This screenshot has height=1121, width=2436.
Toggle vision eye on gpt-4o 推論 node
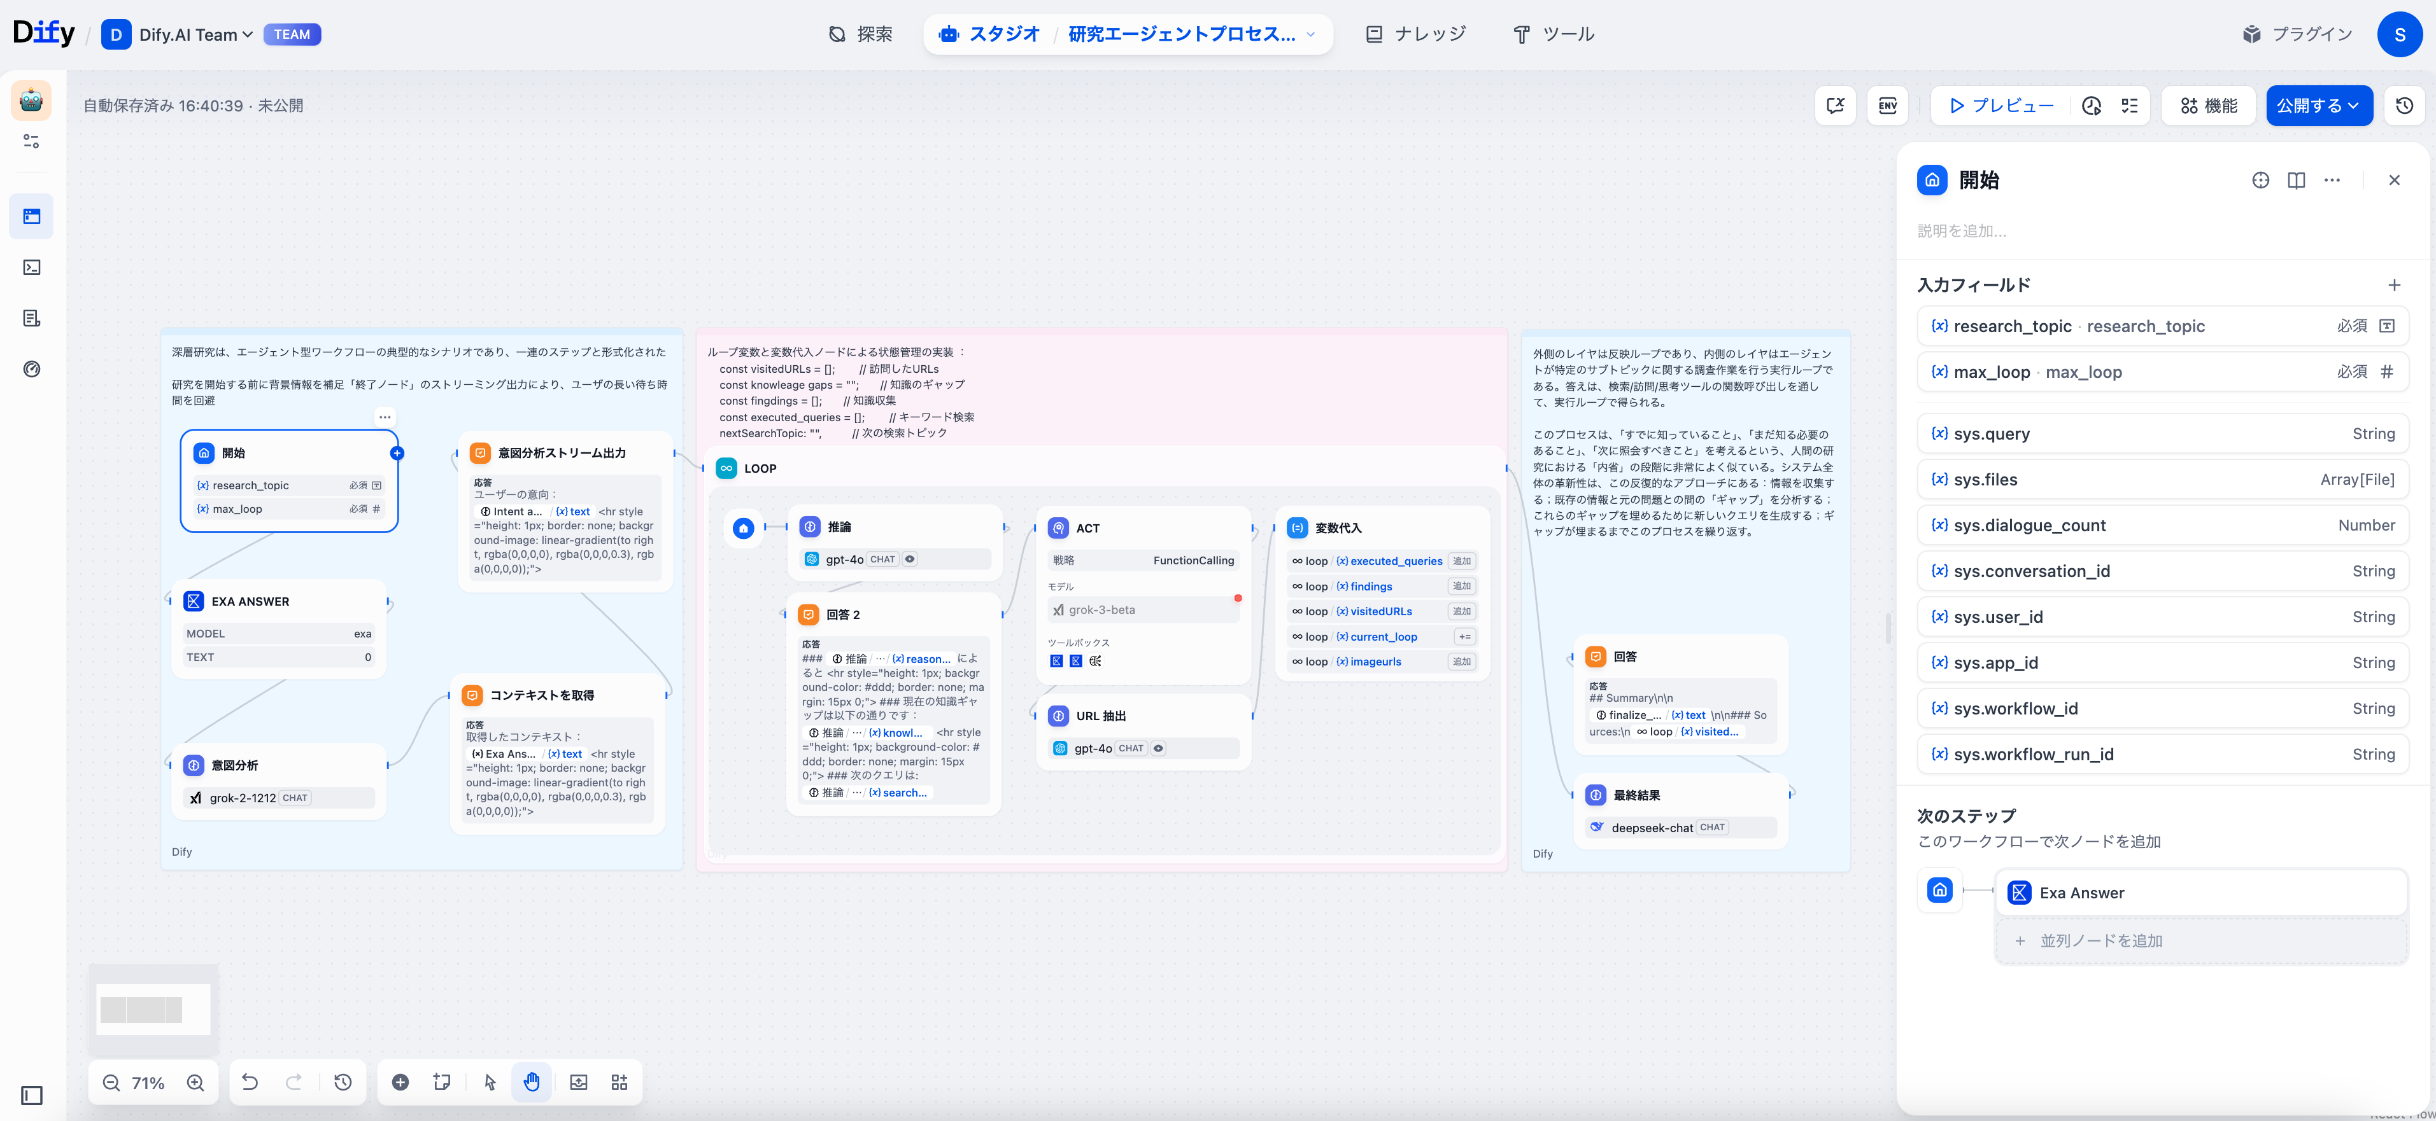(x=910, y=560)
